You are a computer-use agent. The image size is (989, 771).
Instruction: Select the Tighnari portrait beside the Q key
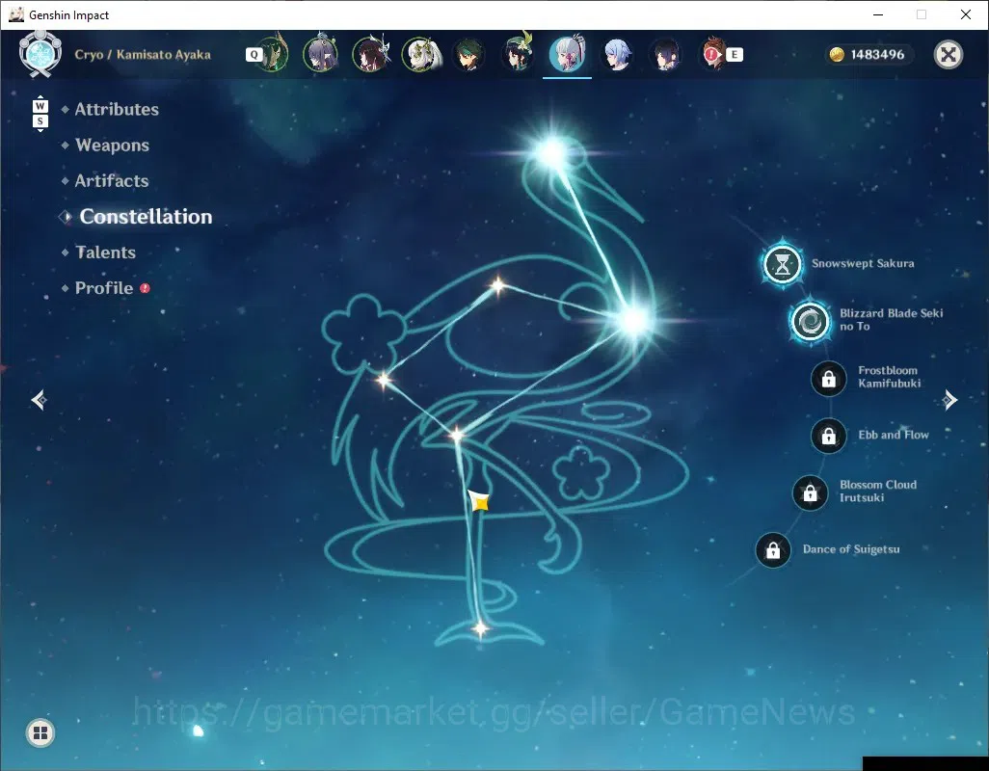274,54
